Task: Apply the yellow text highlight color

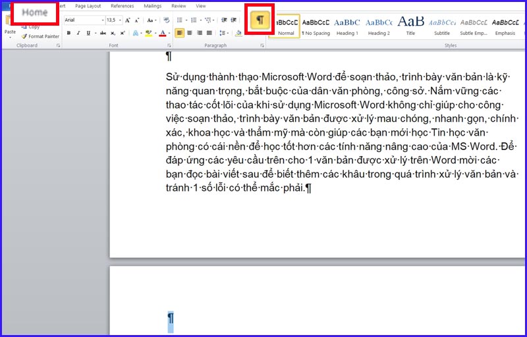Action: (x=149, y=33)
